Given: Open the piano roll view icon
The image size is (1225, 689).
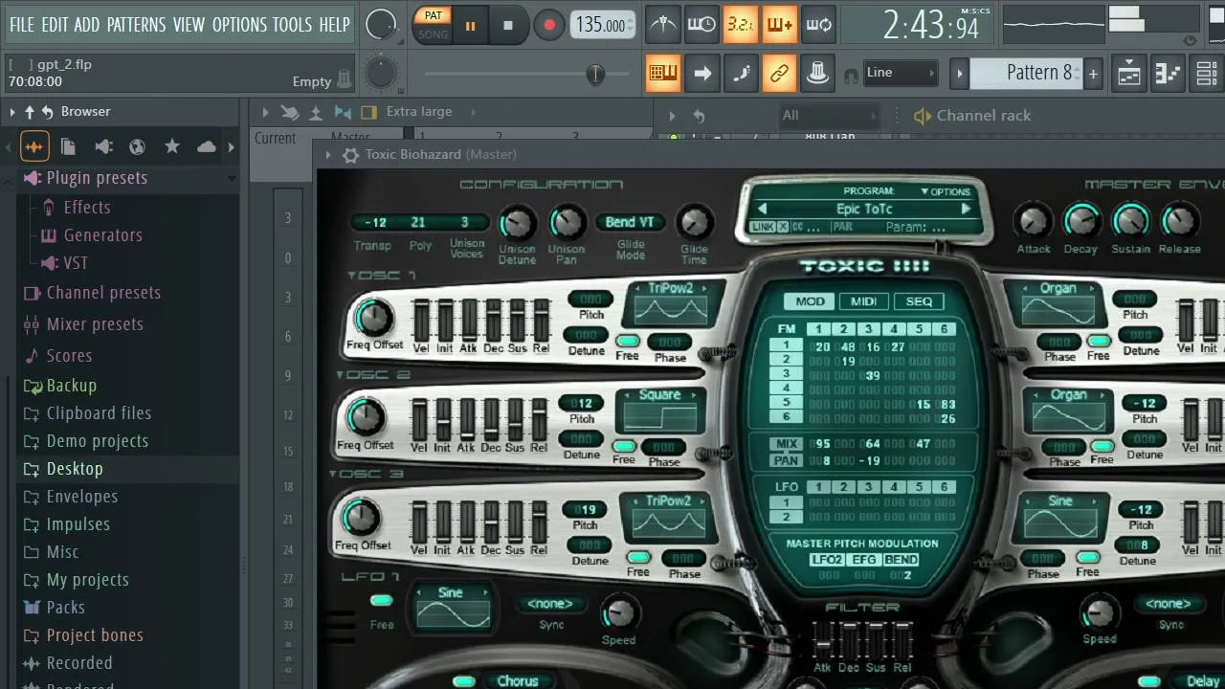Looking at the screenshot, I should (x=1168, y=73).
